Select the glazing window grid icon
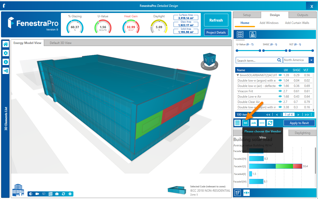Image resolution: width=318 pixels, height=199 pixels. [240, 34]
